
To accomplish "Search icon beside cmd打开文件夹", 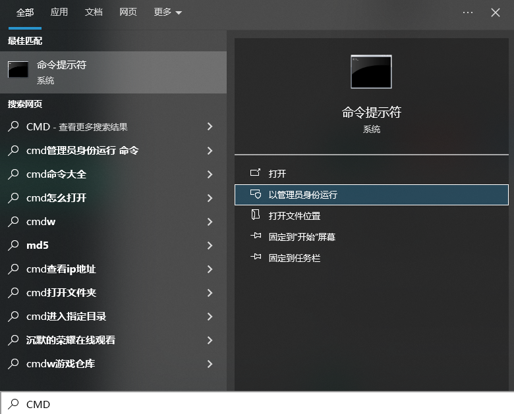I will 13,292.
